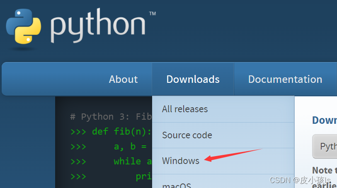
Task: Open the About navigation menu
Action: click(x=123, y=79)
